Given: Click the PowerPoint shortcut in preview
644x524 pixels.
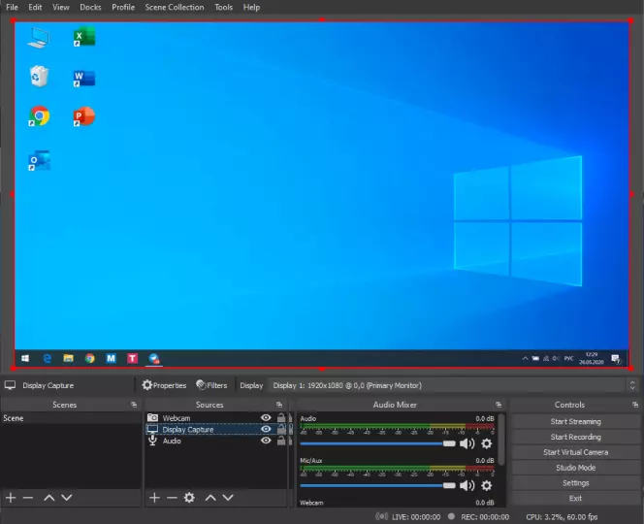Looking at the screenshot, I should 84,116.
